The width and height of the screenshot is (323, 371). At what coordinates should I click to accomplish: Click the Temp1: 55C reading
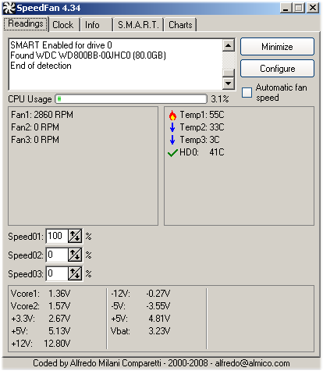click(x=202, y=115)
